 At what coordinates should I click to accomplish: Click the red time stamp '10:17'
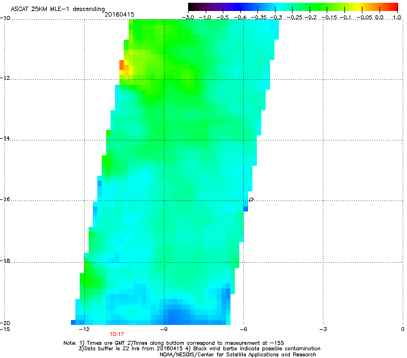[x=117, y=334]
